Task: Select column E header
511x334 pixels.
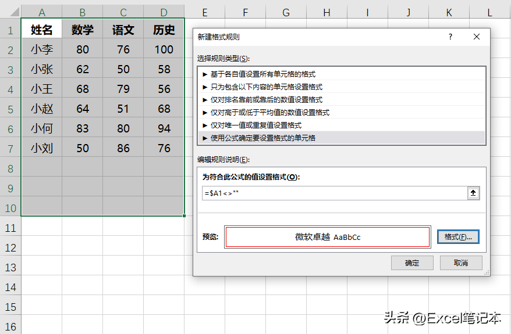Action: coord(205,12)
